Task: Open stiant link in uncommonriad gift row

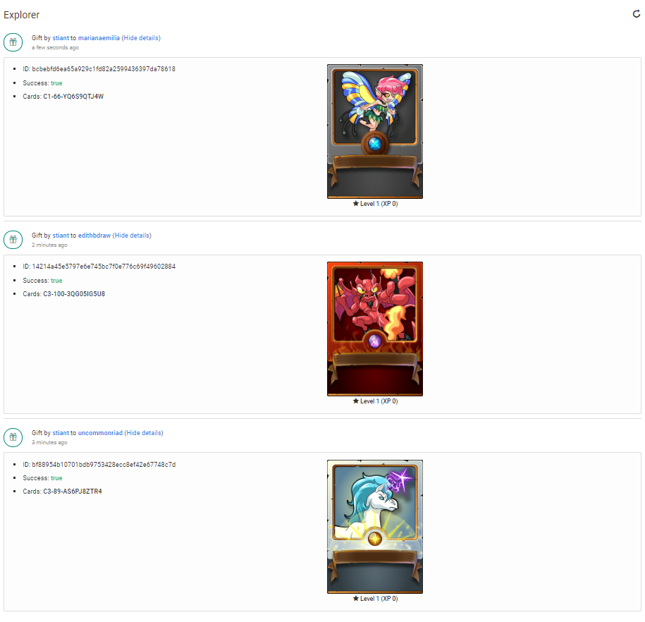Action: [61, 433]
